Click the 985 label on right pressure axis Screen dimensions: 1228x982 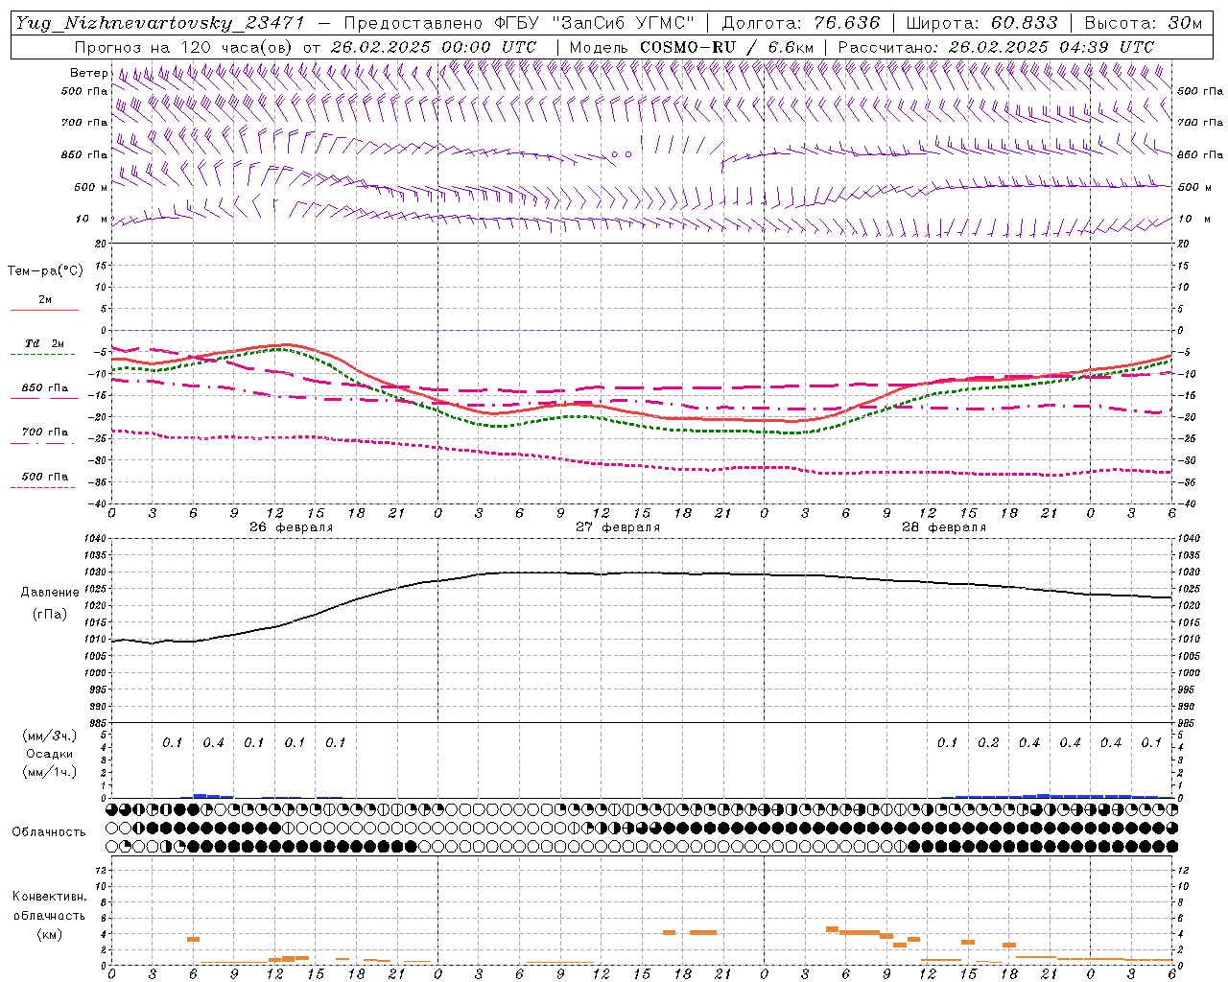(x=1188, y=723)
